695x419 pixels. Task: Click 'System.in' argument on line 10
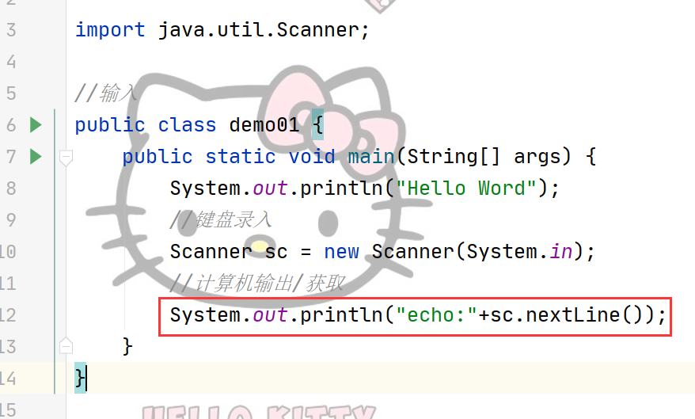pyautogui.click(x=519, y=252)
